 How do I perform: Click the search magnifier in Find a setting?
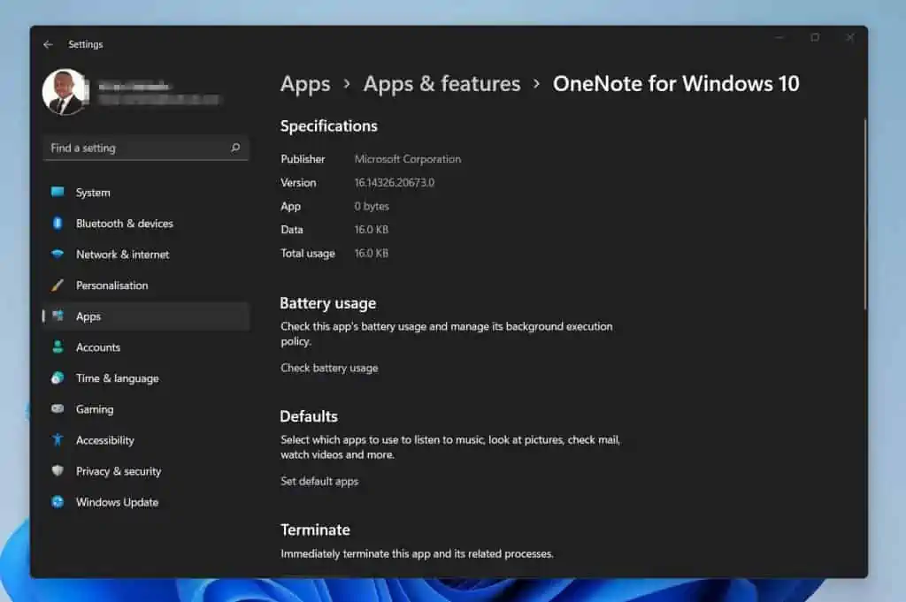pyautogui.click(x=237, y=148)
